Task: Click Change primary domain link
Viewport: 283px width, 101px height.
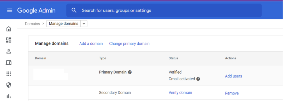Action: coord(129,44)
